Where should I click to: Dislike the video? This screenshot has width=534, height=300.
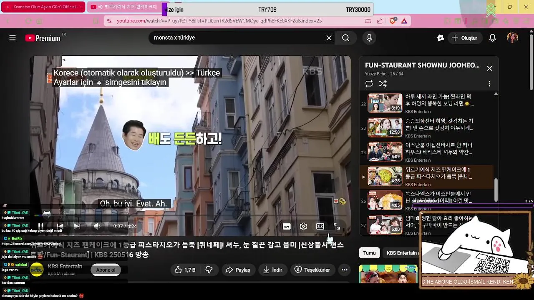pyautogui.click(x=209, y=270)
